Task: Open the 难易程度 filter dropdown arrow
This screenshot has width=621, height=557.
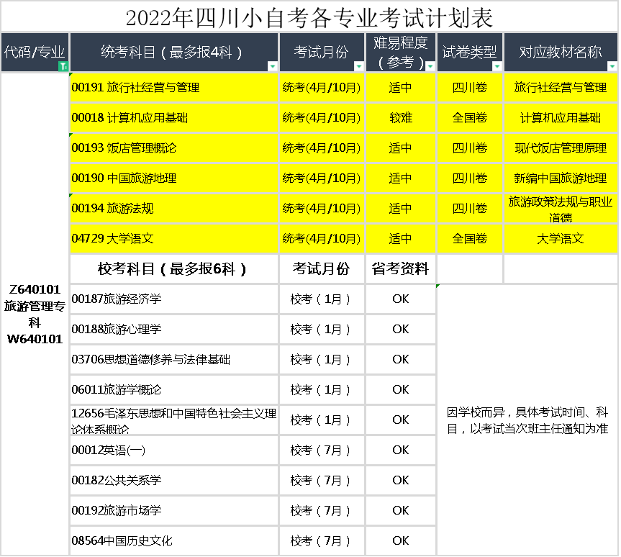Action: tap(430, 66)
